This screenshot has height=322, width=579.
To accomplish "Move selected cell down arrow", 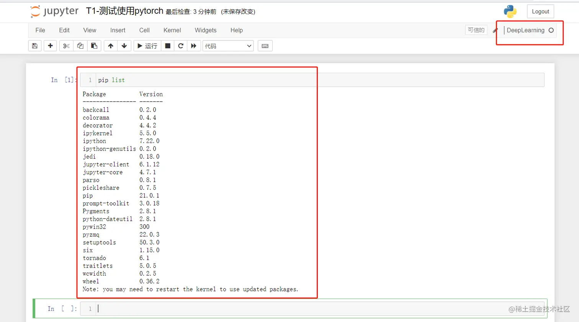I will click(x=124, y=46).
